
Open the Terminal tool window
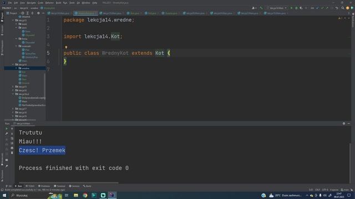[x=59, y=186]
